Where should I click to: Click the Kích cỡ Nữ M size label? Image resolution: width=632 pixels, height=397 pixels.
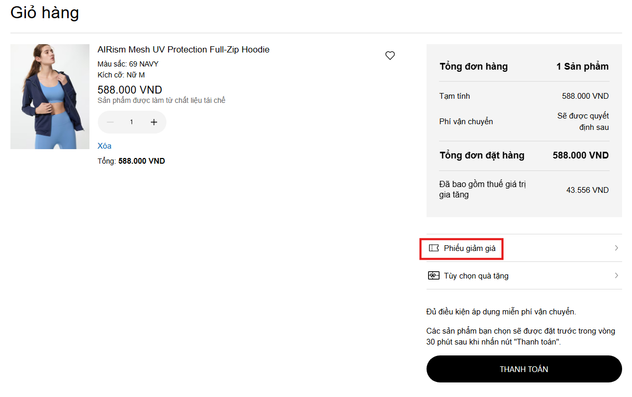pyautogui.click(x=121, y=75)
